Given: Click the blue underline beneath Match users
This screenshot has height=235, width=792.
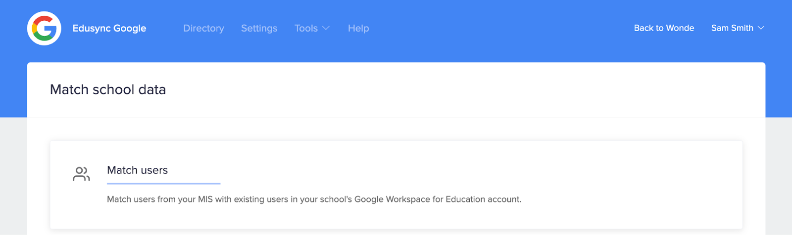Looking at the screenshot, I should [x=164, y=184].
